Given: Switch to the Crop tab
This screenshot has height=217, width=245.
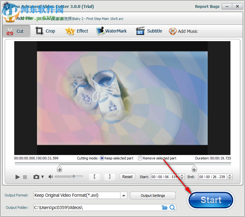Looking at the screenshot, I should click(45, 31).
